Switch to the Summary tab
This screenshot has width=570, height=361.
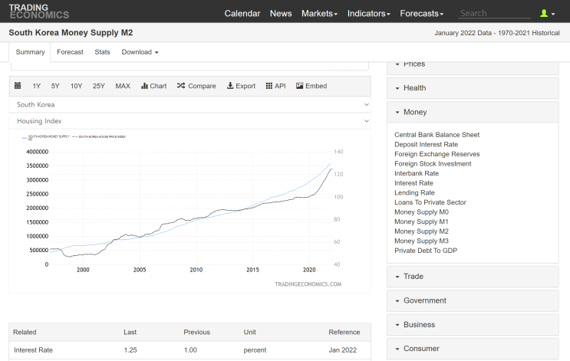point(30,52)
